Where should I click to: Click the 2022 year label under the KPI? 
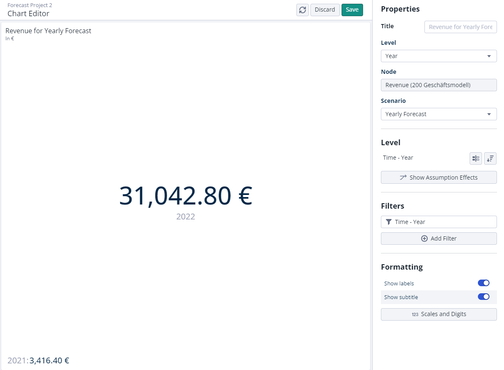(x=185, y=217)
